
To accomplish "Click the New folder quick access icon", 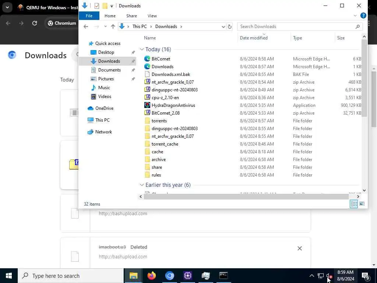I will click(x=105, y=6).
